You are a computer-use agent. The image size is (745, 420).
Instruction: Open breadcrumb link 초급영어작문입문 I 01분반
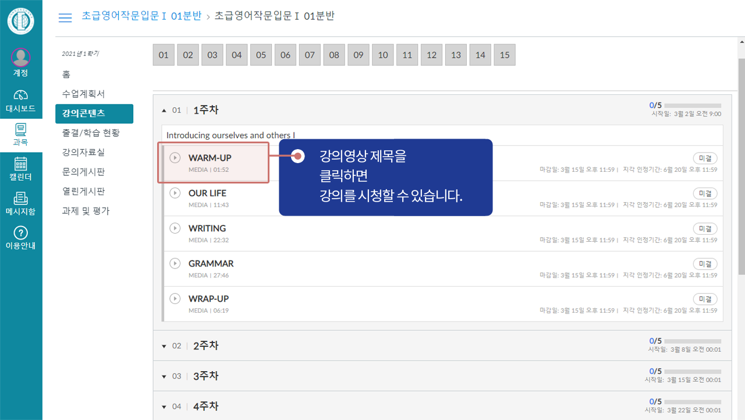click(141, 17)
